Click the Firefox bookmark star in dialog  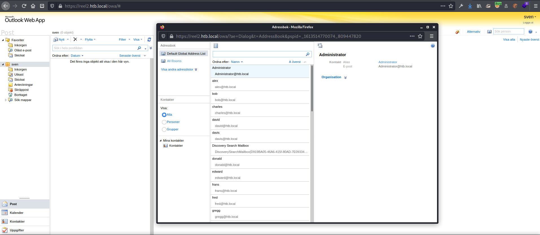[x=420, y=36]
